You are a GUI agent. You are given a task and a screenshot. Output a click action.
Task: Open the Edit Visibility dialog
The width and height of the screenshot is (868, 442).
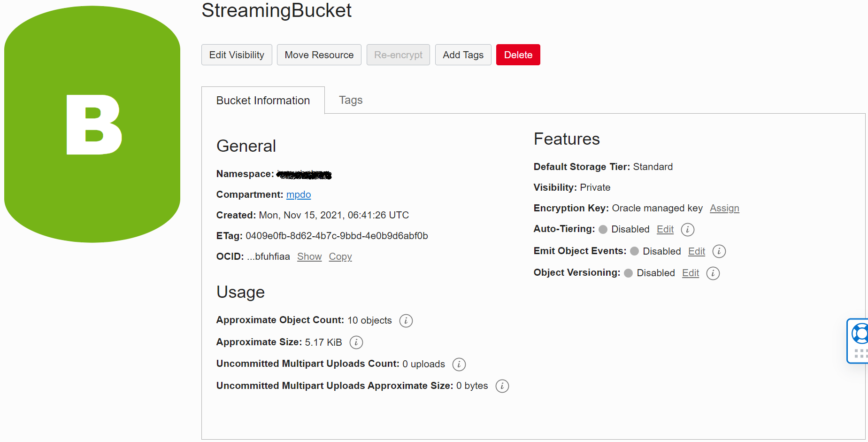pyautogui.click(x=237, y=54)
